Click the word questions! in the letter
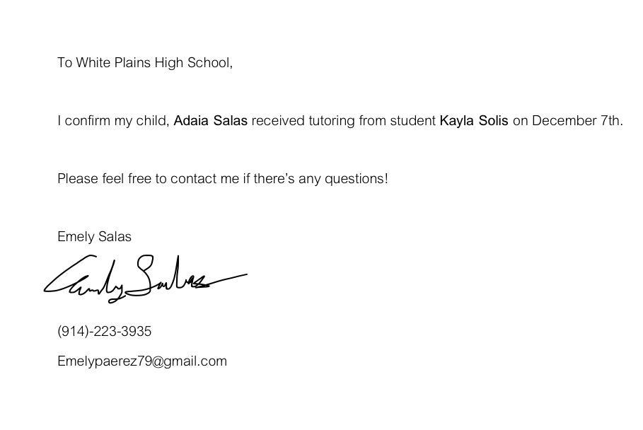643x430 pixels. click(x=356, y=179)
